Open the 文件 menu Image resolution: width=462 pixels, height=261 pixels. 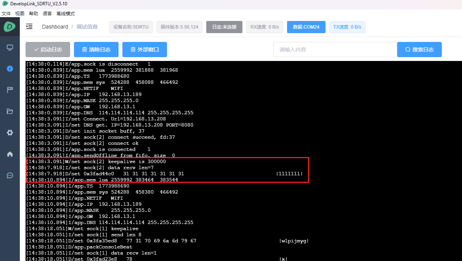pos(6,13)
